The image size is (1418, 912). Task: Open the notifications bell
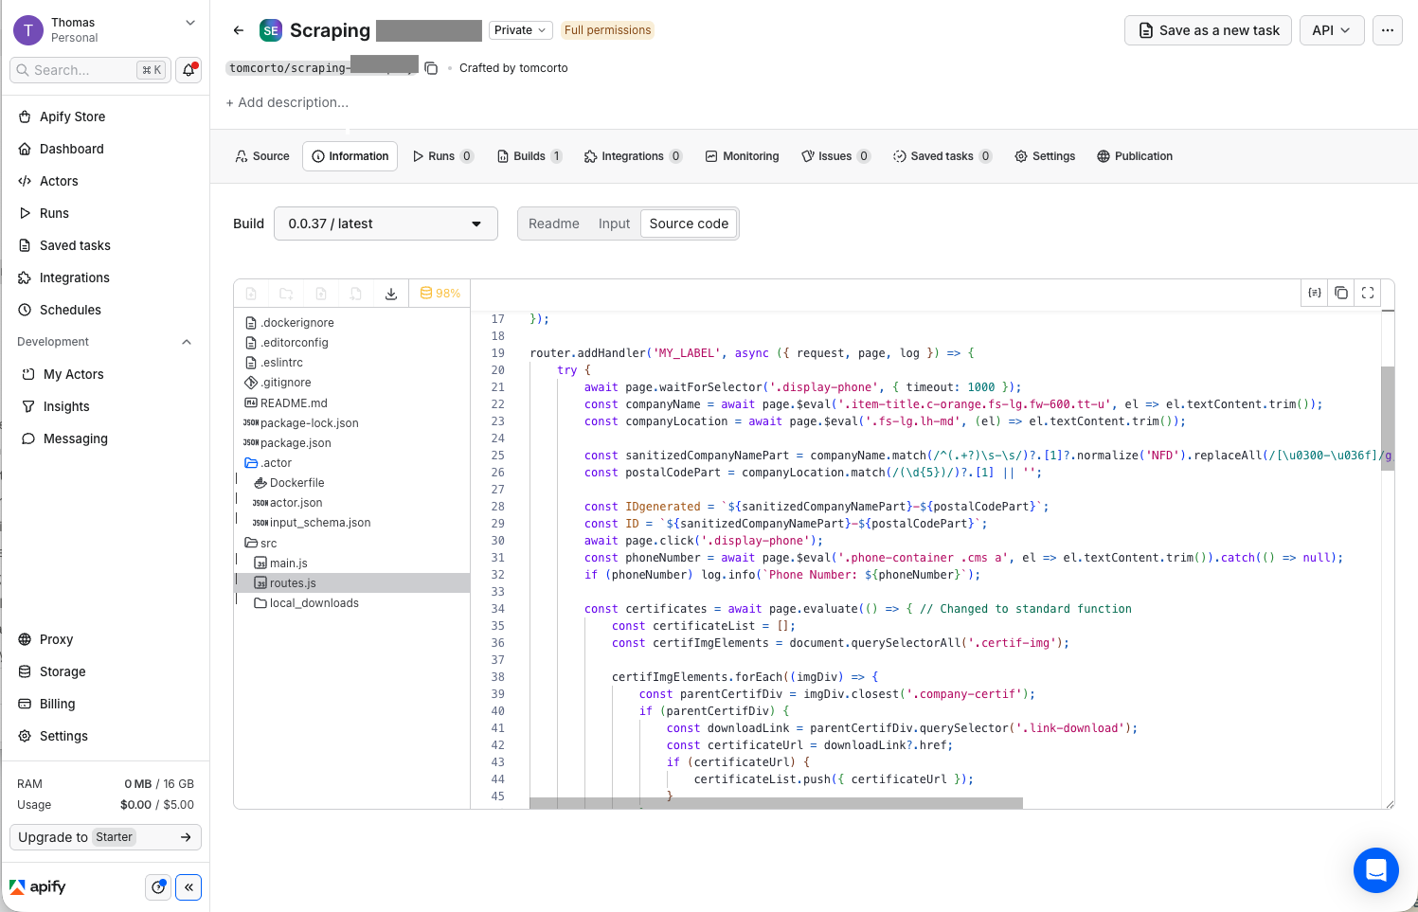tap(188, 70)
